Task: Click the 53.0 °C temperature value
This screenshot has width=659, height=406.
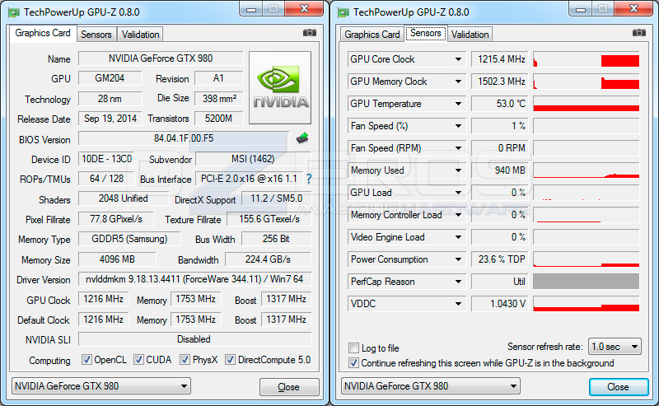Action: pyautogui.click(x=500, y=104)
